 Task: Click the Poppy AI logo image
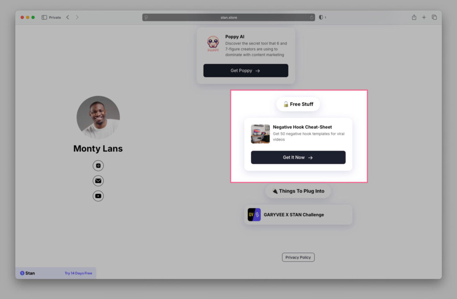(213, 44)
